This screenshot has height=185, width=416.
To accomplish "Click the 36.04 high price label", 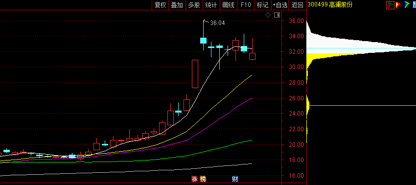I will click(x=217, y=23).
